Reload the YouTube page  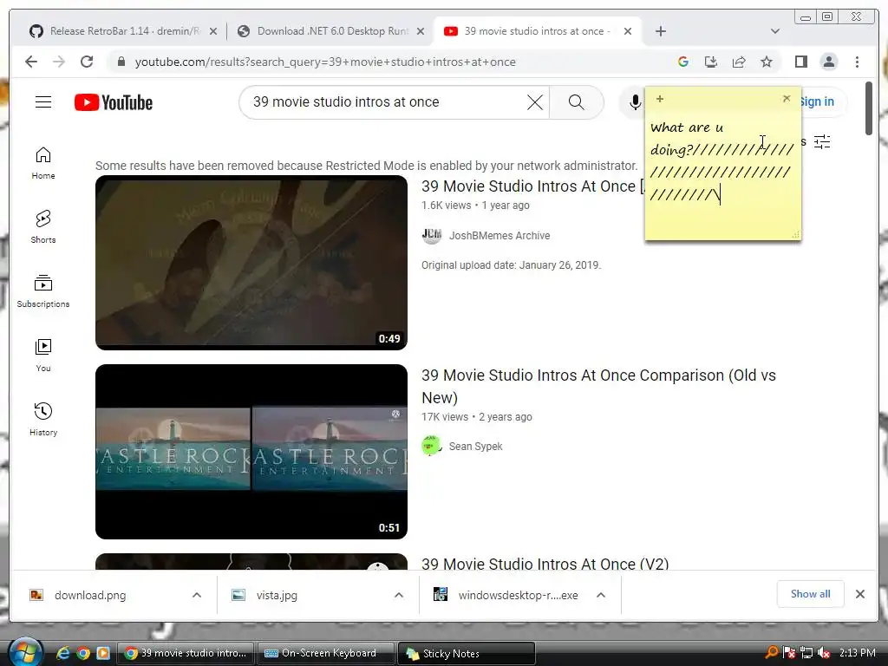pos(87,62)
